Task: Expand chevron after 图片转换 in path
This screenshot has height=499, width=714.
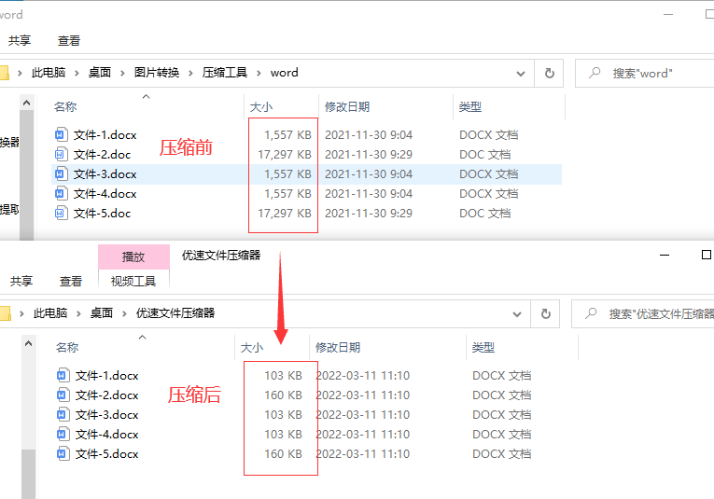Action: pos(190,73)
